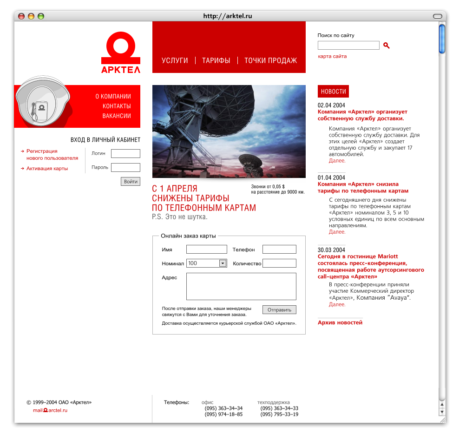Open news about снижение тарифов по картам
The height and width of the screenshot is (440, 459).
tap(363, 187)
